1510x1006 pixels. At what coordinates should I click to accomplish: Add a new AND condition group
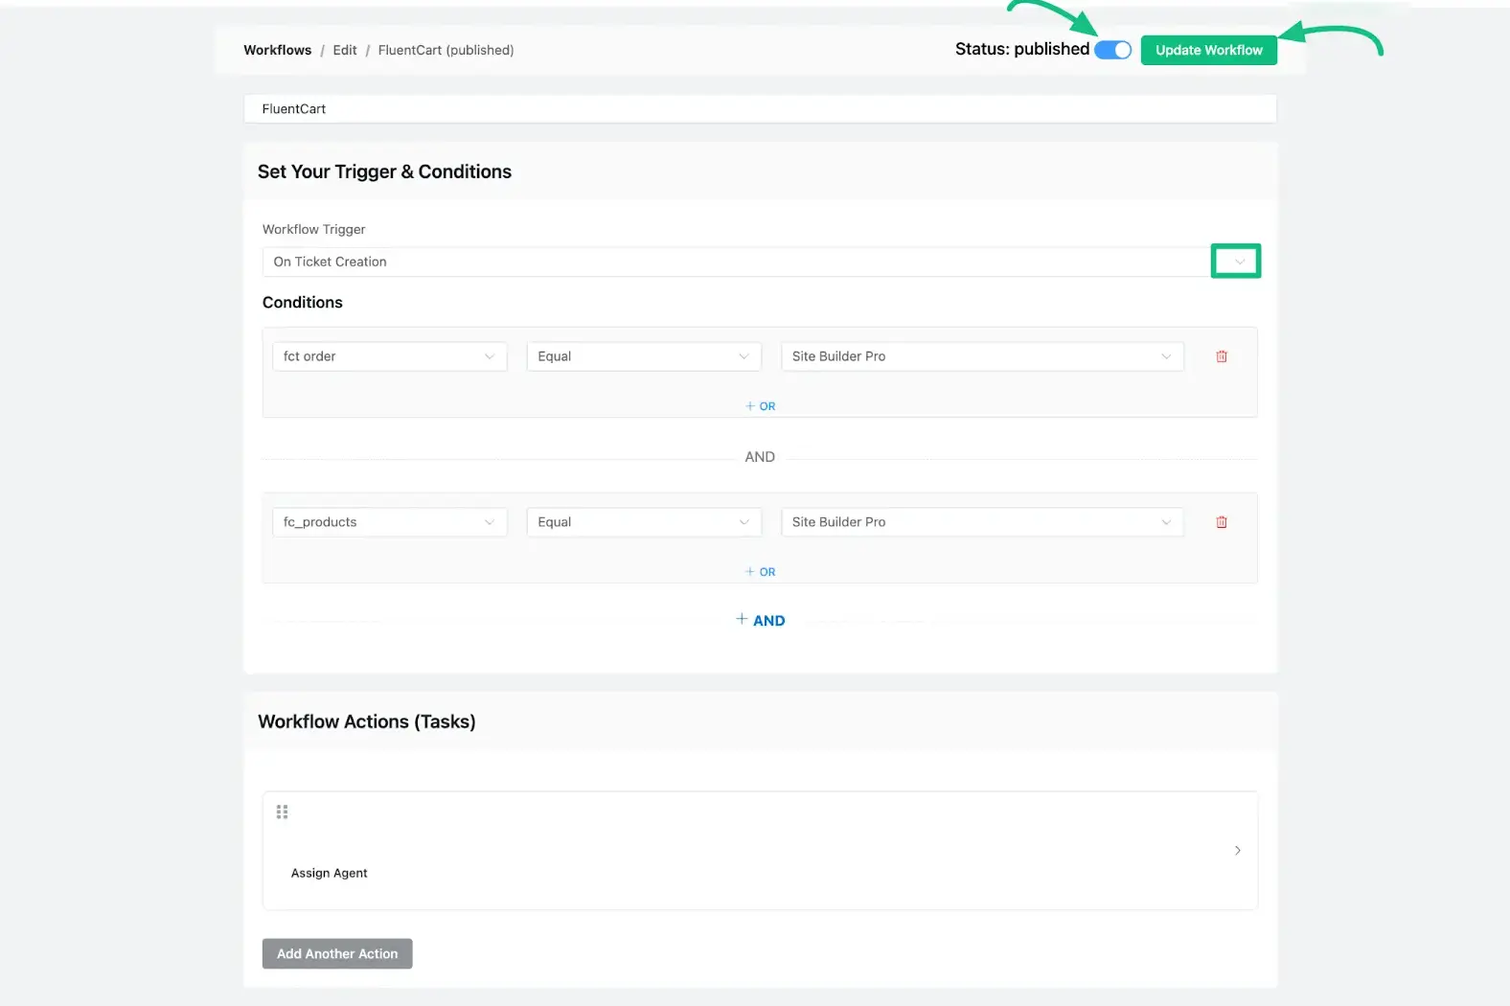pos(761,620)
